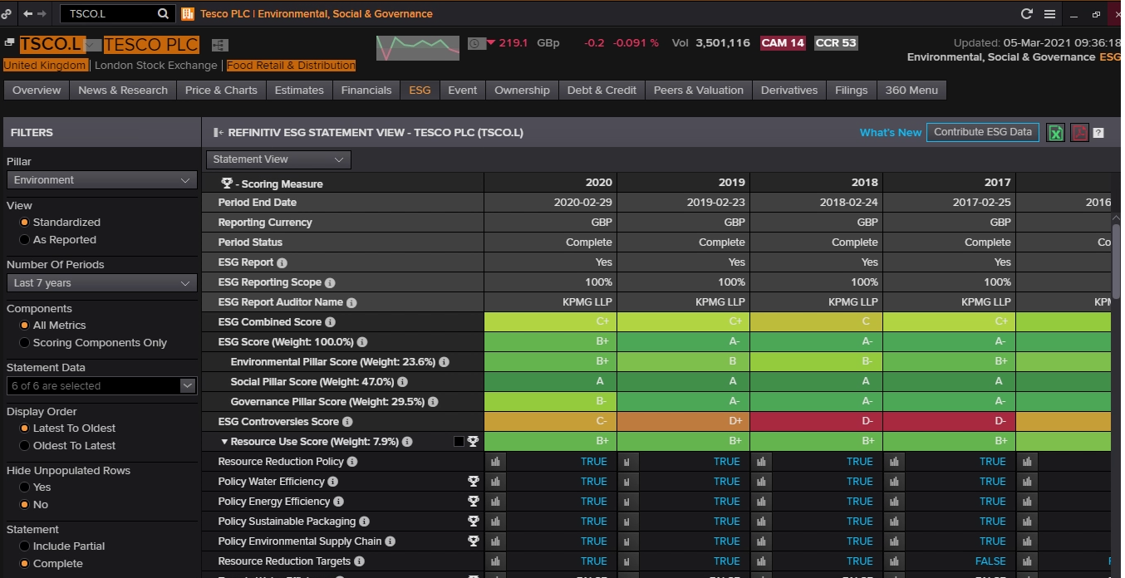Switch to the Financials tab
The width and height of the screenshot is (1125, 578).
[366, 91]
